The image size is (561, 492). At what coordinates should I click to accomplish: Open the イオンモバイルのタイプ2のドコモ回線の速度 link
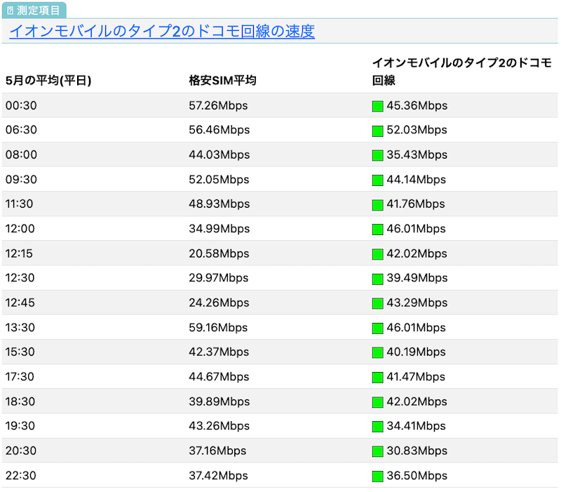coord(162,31)
